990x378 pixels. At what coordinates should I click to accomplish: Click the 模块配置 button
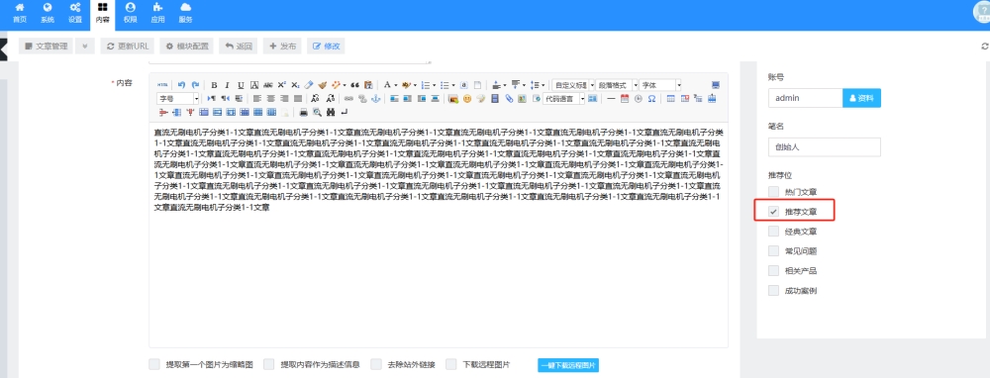(187, 47)
